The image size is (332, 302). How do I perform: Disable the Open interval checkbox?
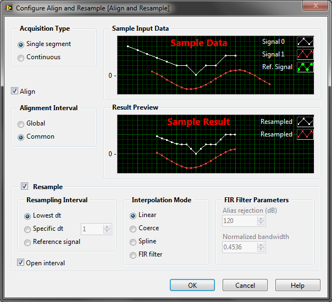click(x=21, y=263)
